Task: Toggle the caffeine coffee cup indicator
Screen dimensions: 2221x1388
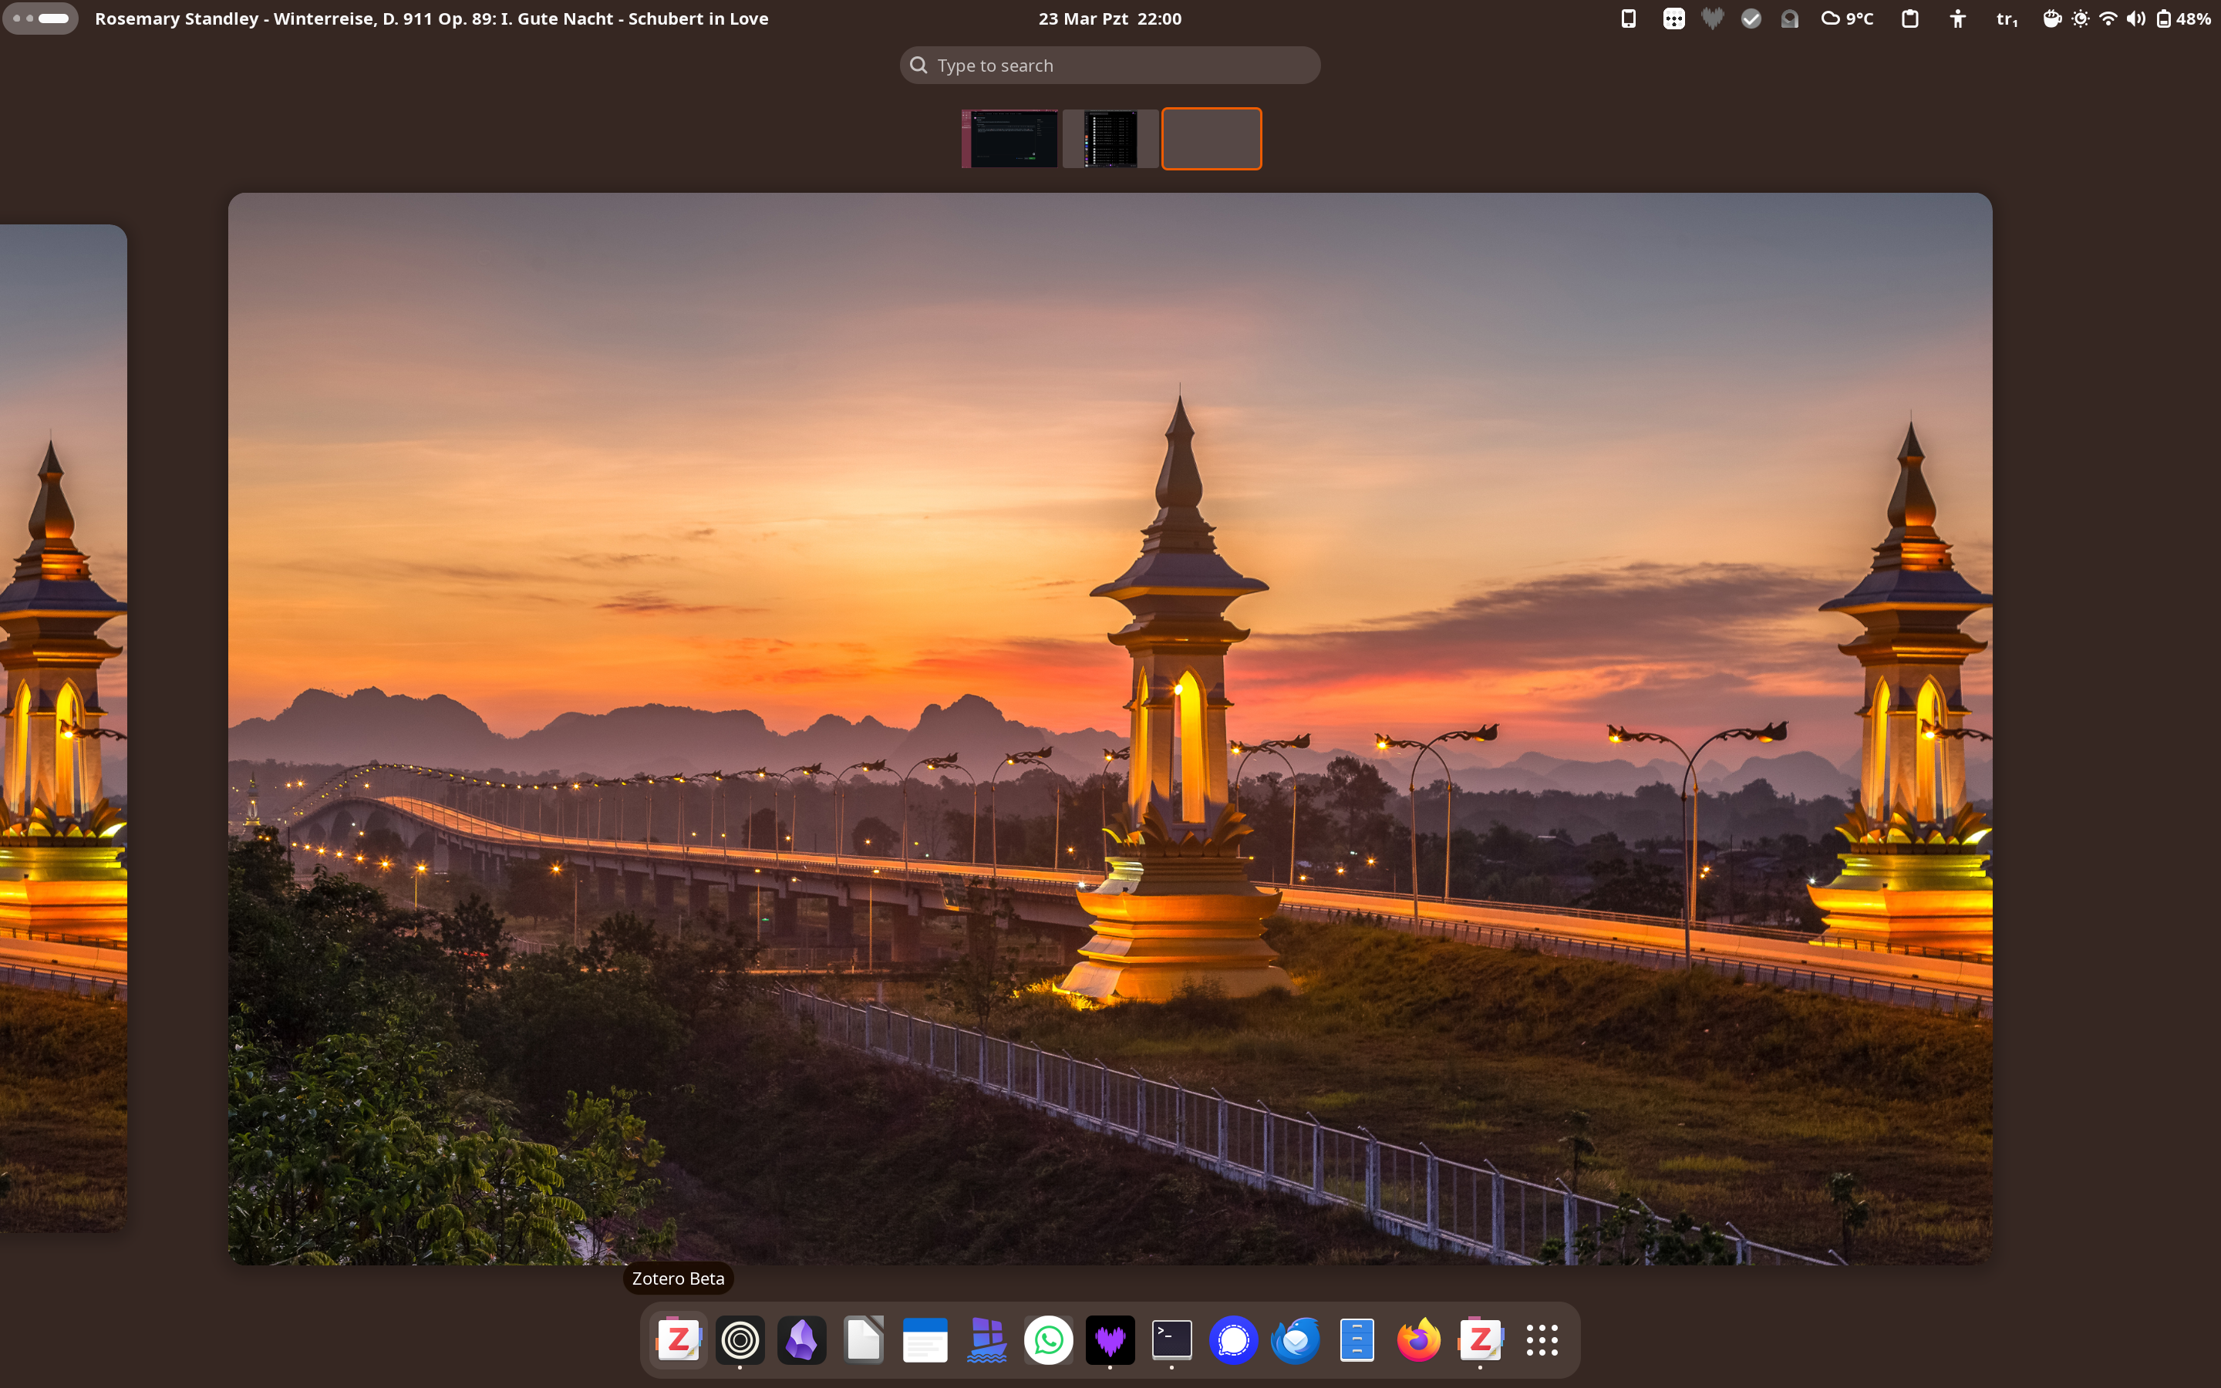Action: click(2051, 19)
